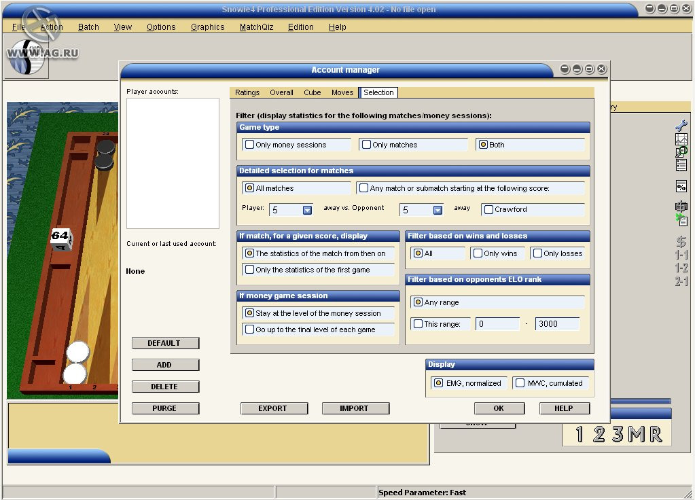The image size is (695, 500).
Task: Click the blue wrench settings icon
Action: pyautogui.click(x=681, y=126)
